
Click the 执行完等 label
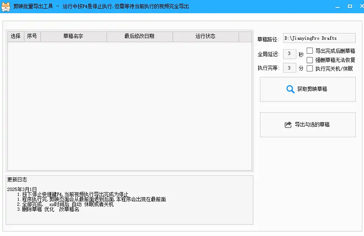268,68
